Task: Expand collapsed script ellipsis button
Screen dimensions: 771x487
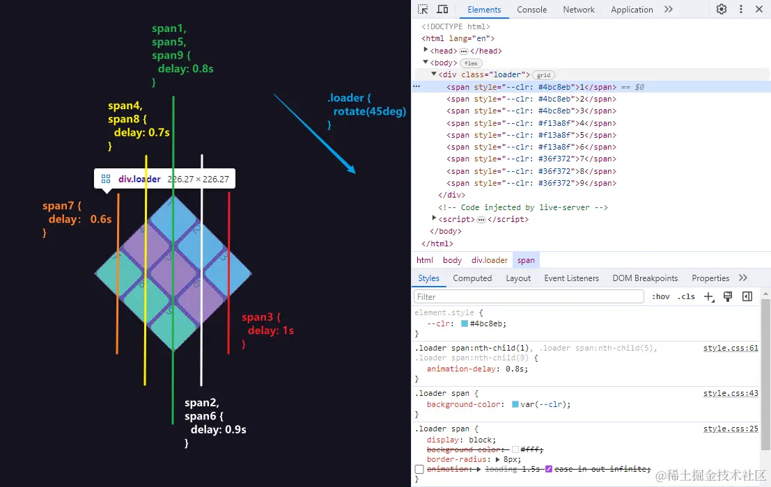Action: pyautogui.click(x=481, y=219)
